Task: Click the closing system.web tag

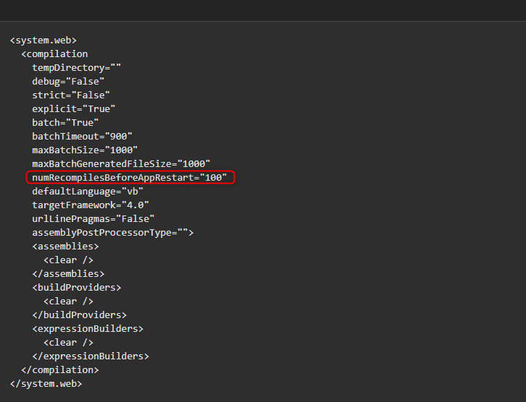Action: 46,384
